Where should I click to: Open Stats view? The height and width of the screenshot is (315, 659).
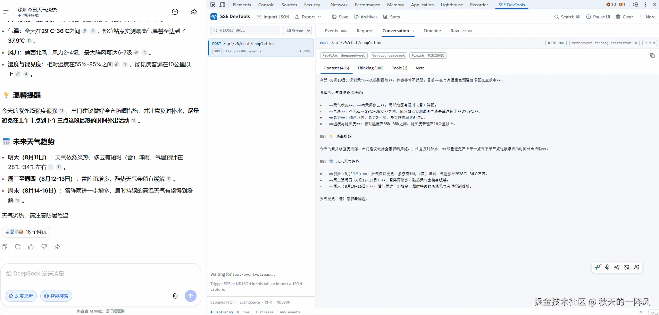(392, 17)
